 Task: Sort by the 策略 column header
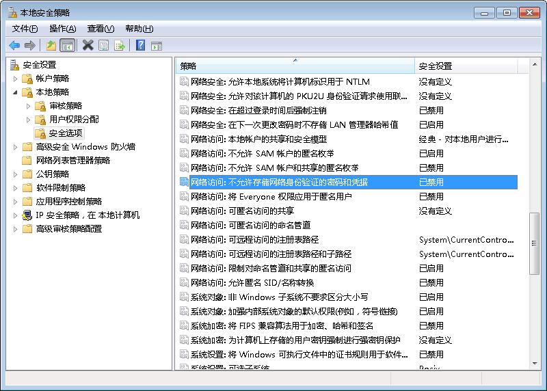click(294, 66)
